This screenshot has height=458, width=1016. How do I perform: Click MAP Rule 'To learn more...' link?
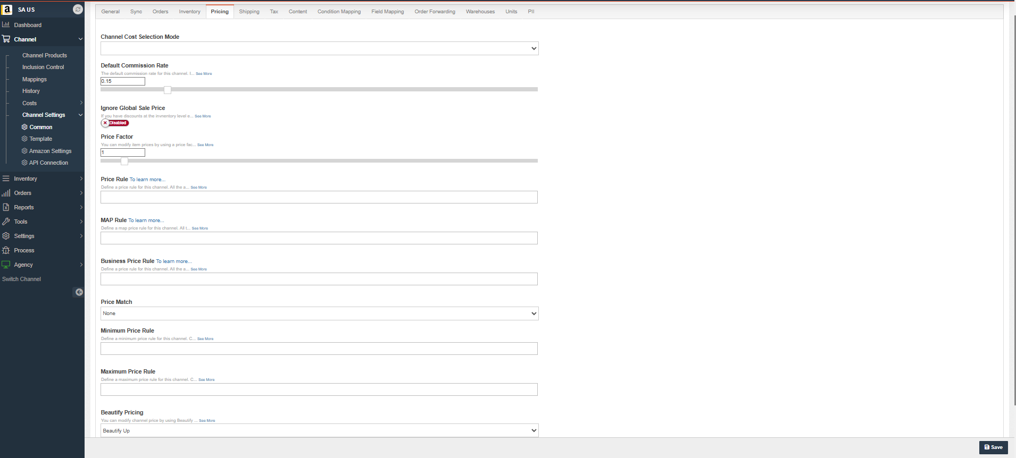(x=146, y=220)
